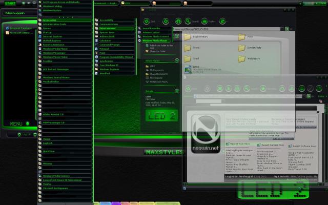Open Microsoft Office pinned start item
This screenshot has width=328, height=205.
19,33
